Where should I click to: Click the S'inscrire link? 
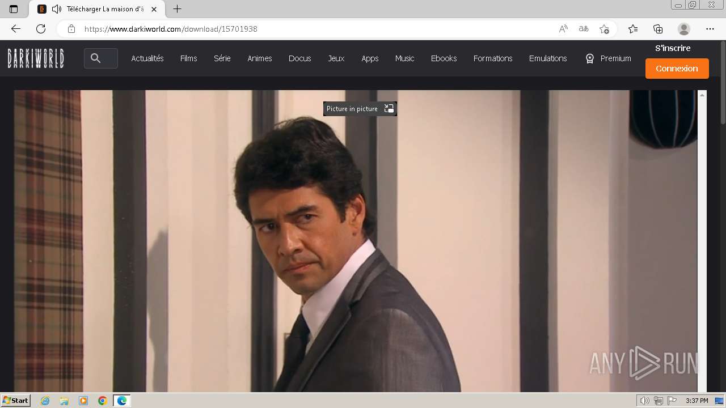pos(673,48)
